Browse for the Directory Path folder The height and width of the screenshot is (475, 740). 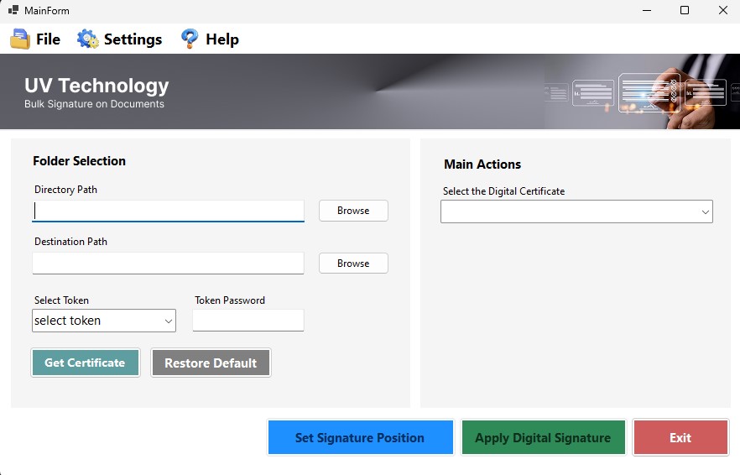[x=353, y=211]
